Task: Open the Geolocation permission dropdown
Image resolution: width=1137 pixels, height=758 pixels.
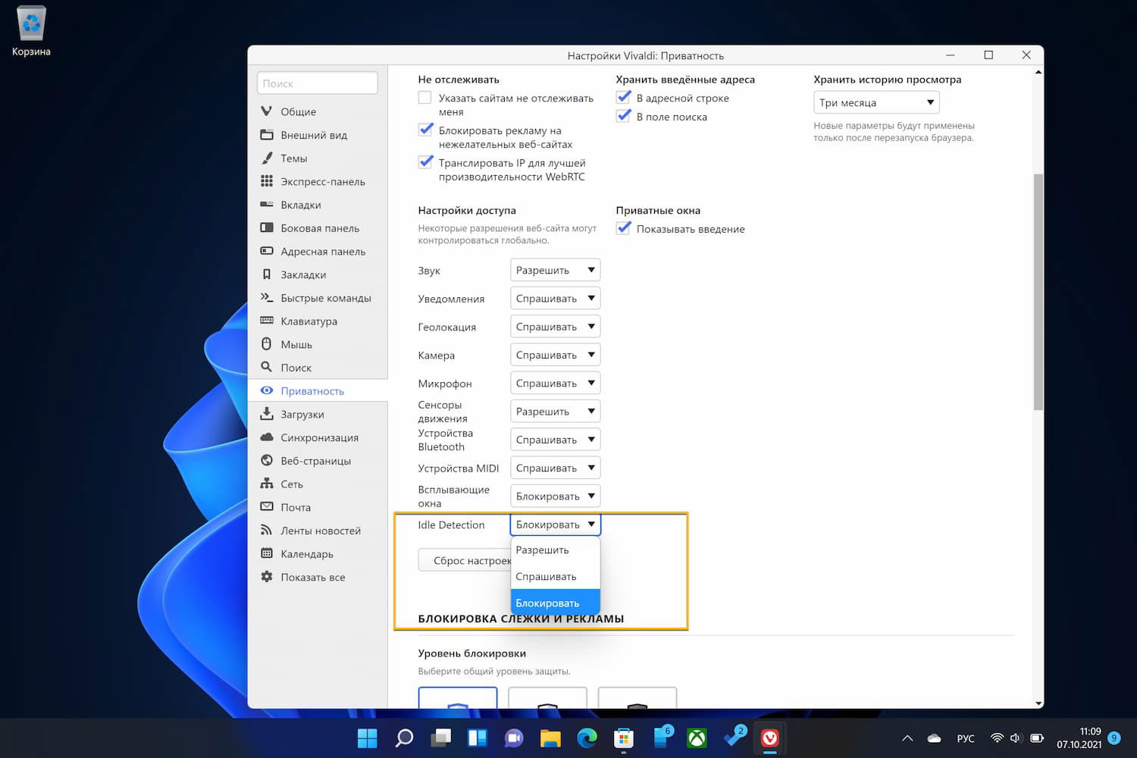Action: (x=556, y=327)
